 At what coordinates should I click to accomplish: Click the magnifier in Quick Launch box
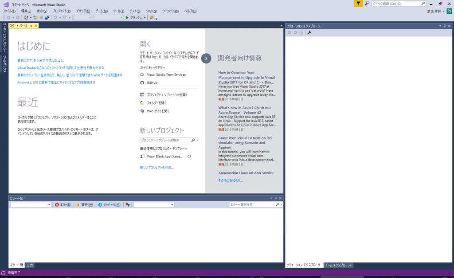pos(423,4)
